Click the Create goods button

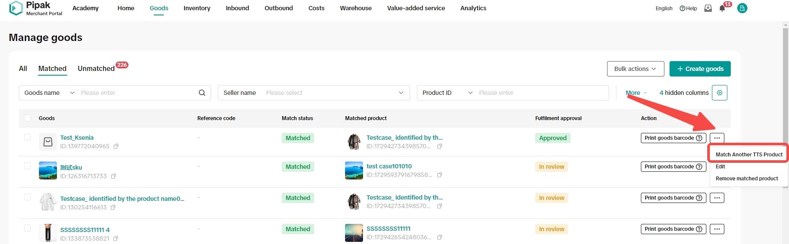[700, 69]
